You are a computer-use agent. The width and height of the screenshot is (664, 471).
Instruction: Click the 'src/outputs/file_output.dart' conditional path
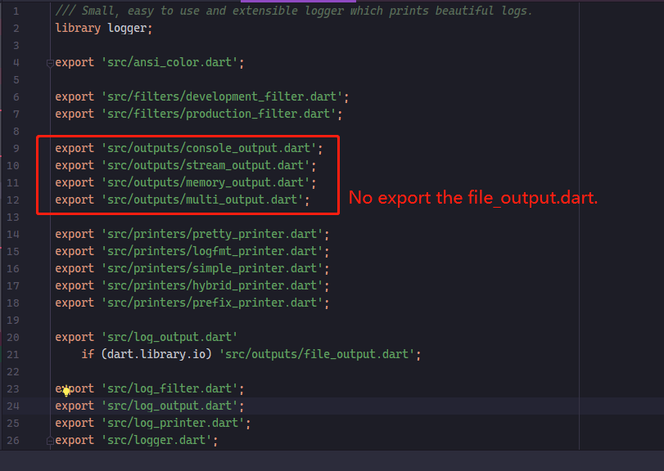click(x=317, y=354)
